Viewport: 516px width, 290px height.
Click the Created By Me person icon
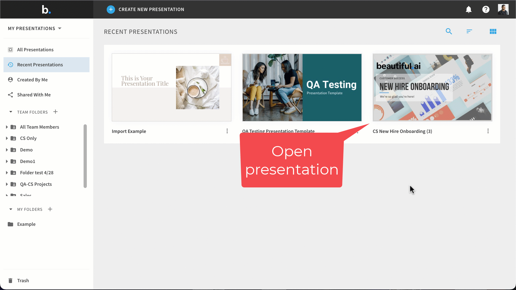(10, 80)
